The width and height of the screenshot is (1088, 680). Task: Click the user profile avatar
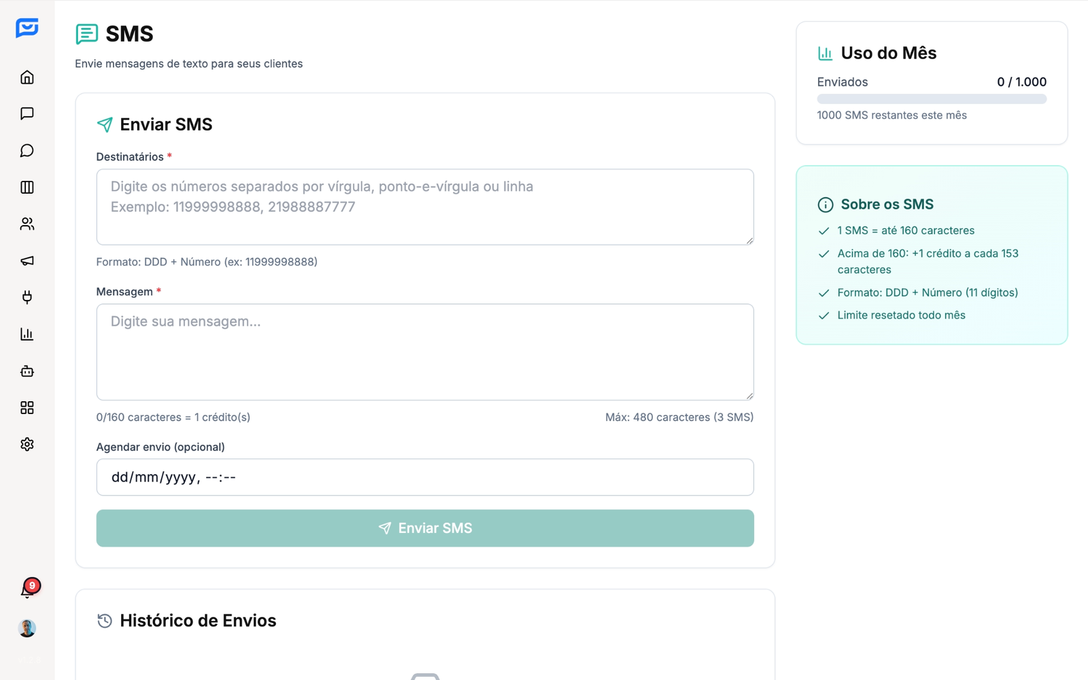coord(27,628)
